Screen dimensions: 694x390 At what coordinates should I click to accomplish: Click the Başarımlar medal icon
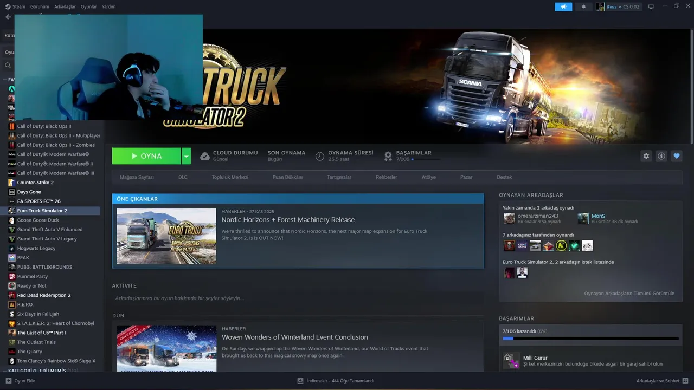click(388, 156)
